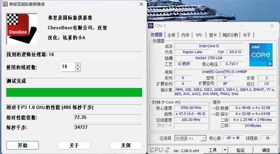Image resolution: width=280 pixels, height=154 pixels.
Task: Click the 确定 button in CPU-Z
Action: (x=266, y=150)
